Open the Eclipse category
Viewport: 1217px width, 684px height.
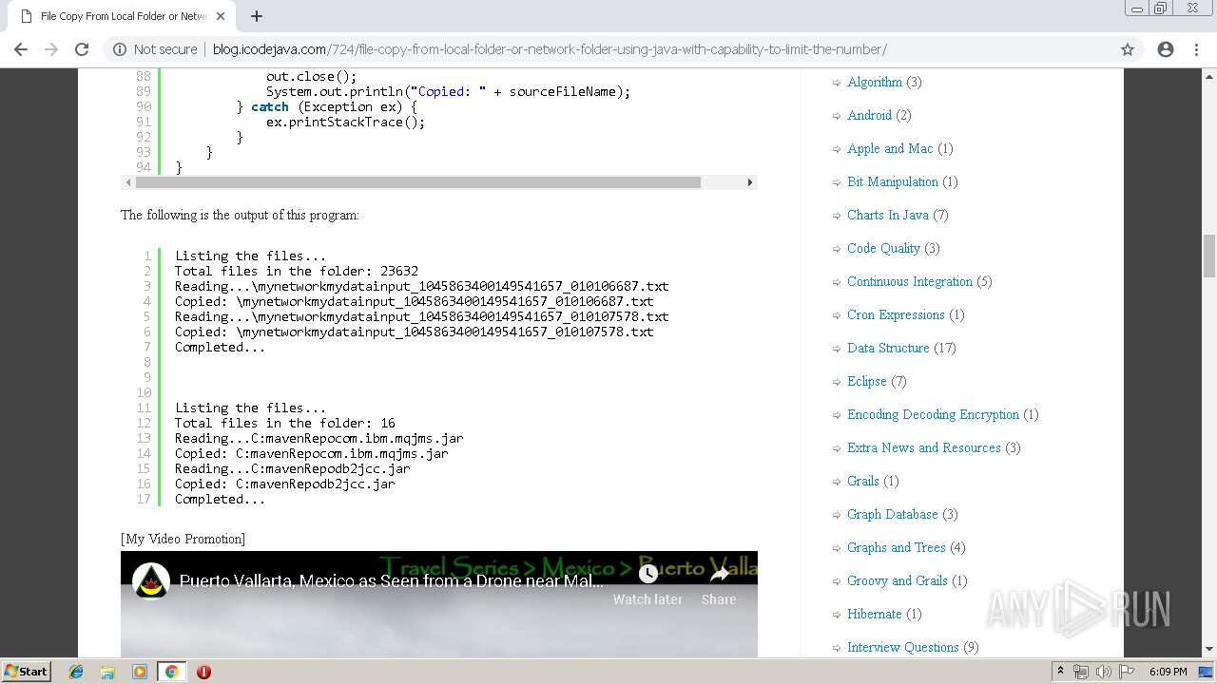[866, 381]
